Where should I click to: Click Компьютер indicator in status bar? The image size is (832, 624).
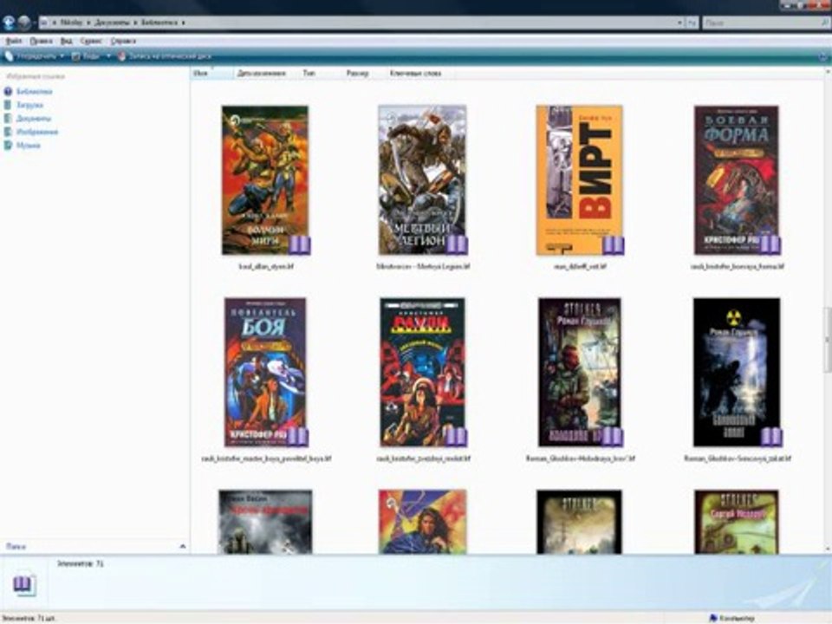click(x=731, y=618)
